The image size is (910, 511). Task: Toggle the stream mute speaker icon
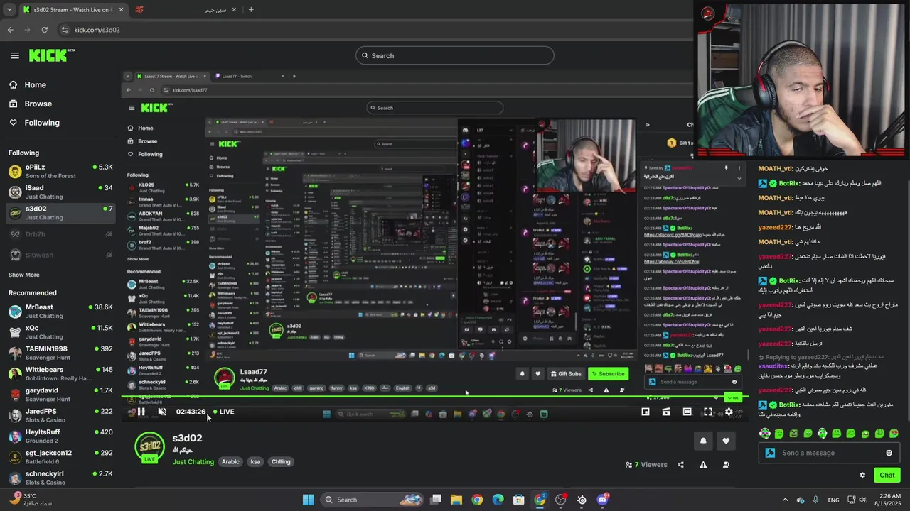pyautogui.click(x=162, y=412)
